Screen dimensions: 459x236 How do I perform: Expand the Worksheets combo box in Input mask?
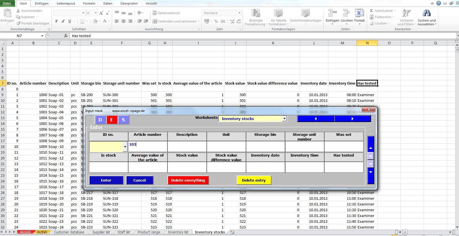pos(284,119)
